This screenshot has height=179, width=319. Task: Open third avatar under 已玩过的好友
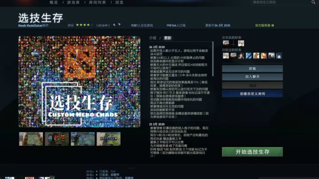coord(241,55)
